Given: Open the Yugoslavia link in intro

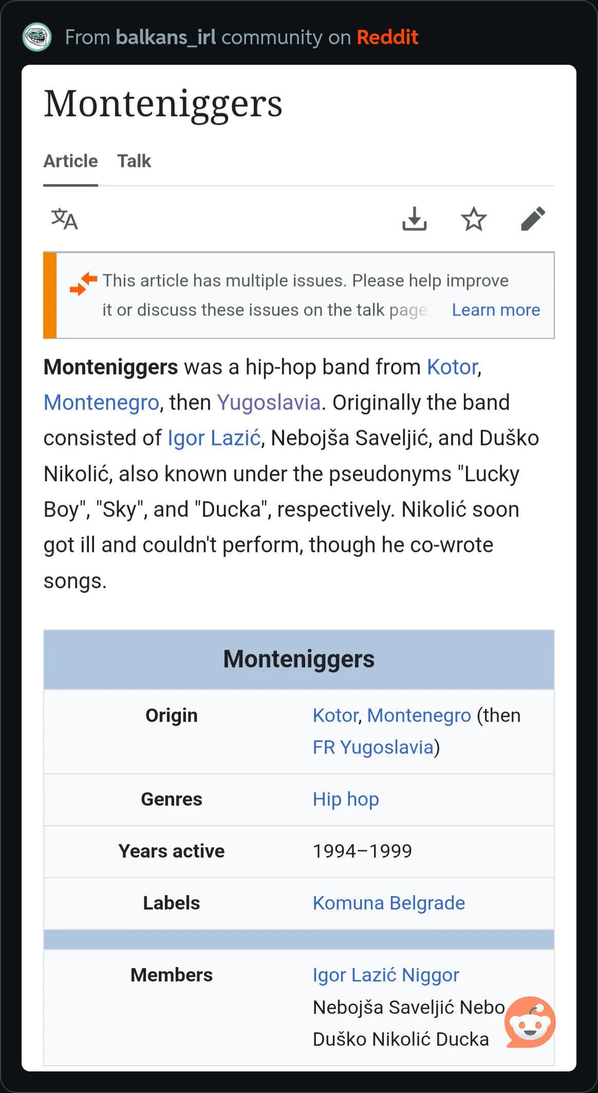Looking at the screenshot, I should tap(269, 403).
